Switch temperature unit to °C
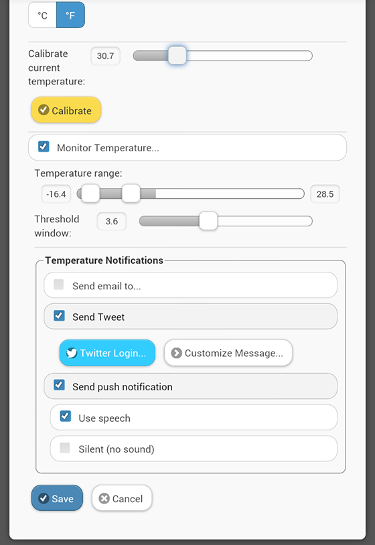 point(42,15)
